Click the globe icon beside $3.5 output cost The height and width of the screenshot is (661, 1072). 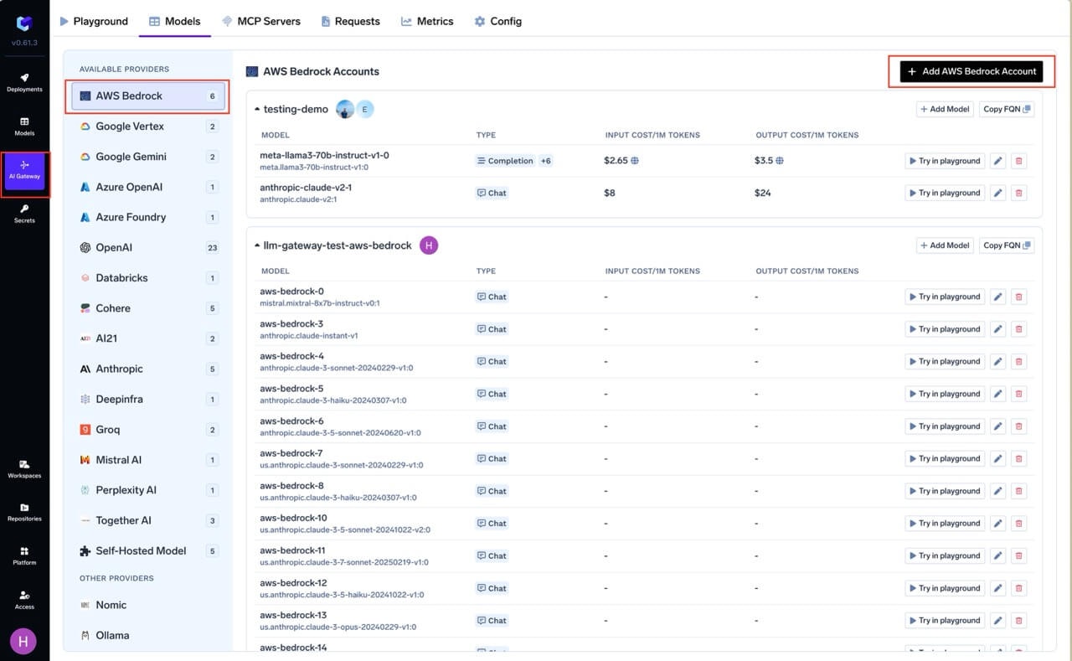pyautogui.click(x=780, y=161)
